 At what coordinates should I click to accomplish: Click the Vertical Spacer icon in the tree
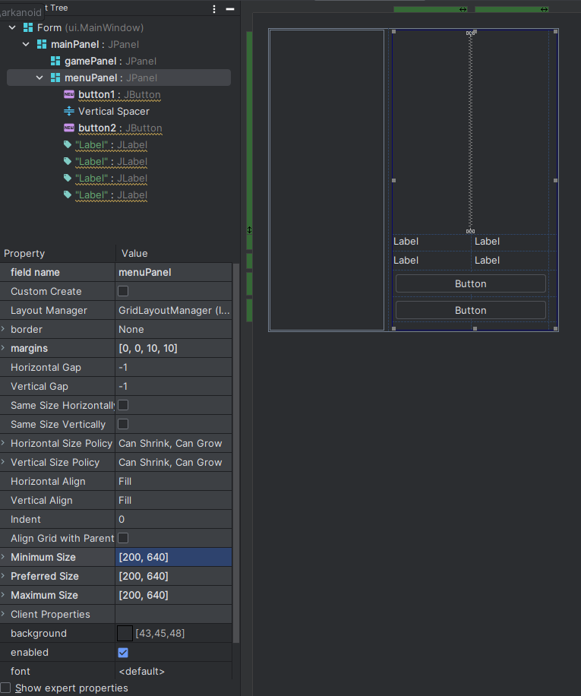point(68,111)
